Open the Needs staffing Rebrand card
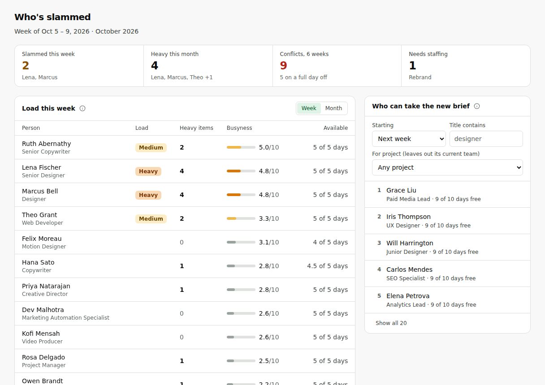The width and height of the screenshot is (545, 385). (466, 66)
